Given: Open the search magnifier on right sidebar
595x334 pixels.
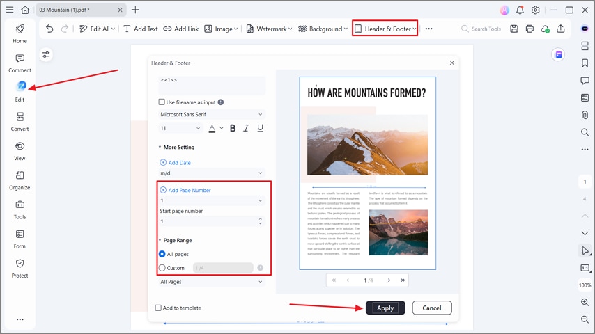Looking at the screenshot, I should pos(585,132).
